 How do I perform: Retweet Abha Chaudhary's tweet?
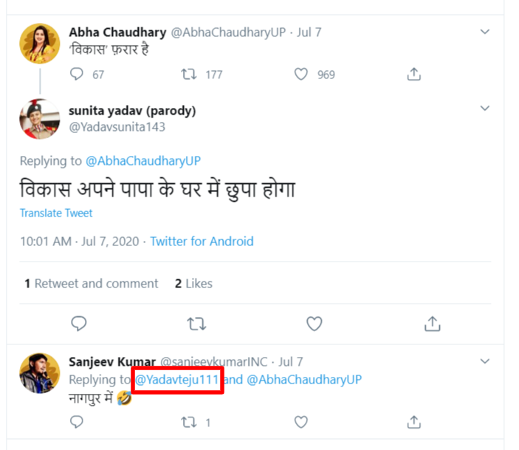tap(189, 74)
